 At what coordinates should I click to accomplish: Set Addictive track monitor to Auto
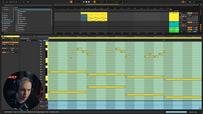click(183, 17)
